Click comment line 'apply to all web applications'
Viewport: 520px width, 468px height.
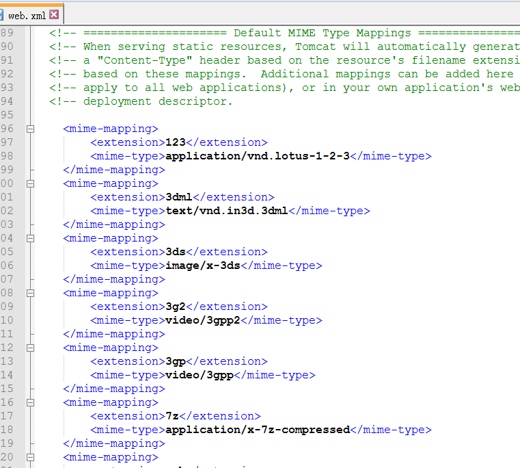284,88
